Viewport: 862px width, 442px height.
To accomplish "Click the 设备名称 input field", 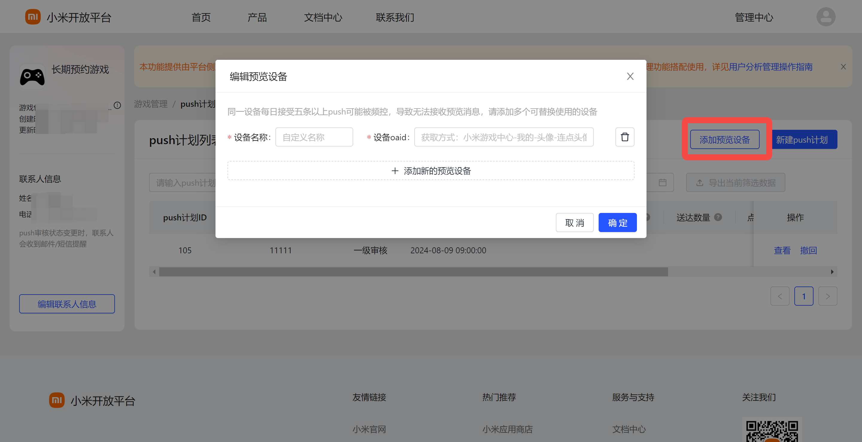I will 314,137.
